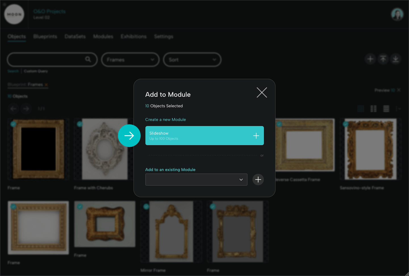The image size is (409, 276).
Task: Close the Preview 10 selection
Action: (399, 90)
